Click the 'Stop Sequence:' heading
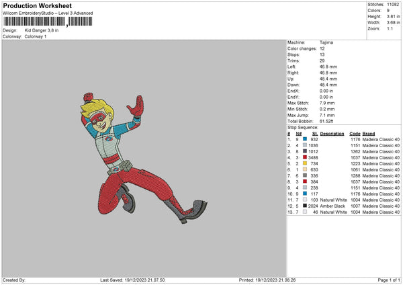 coord(303,128)
